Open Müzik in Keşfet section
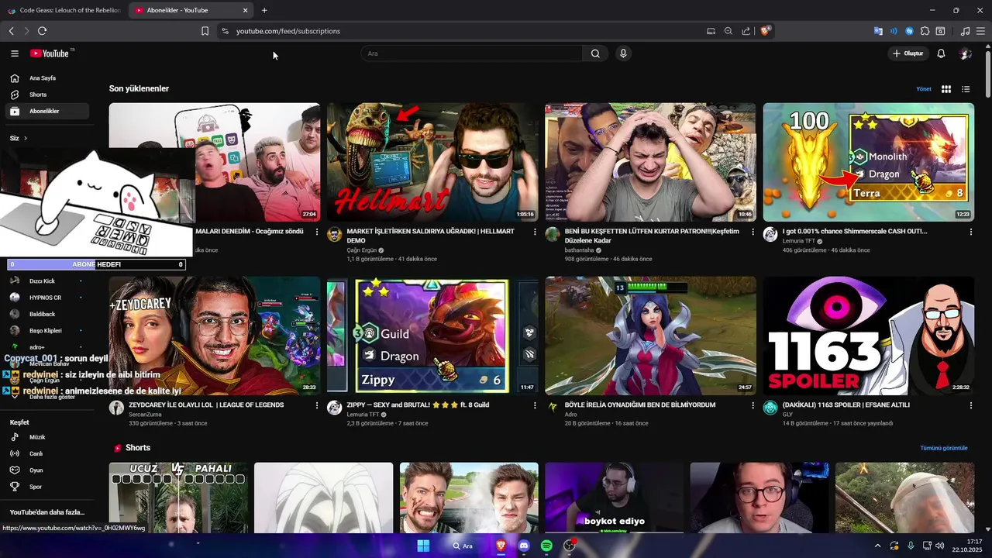The width and height of the screenshot is (992, 558). coord(46,437)
